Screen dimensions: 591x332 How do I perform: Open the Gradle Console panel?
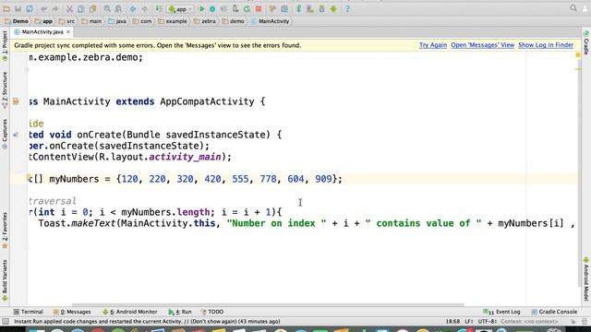(554, 312)
